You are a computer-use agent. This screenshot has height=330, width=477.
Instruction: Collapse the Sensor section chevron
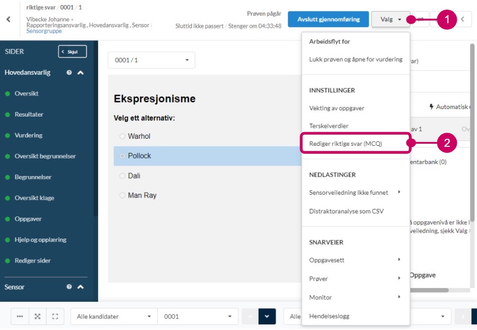pos(80,287)
